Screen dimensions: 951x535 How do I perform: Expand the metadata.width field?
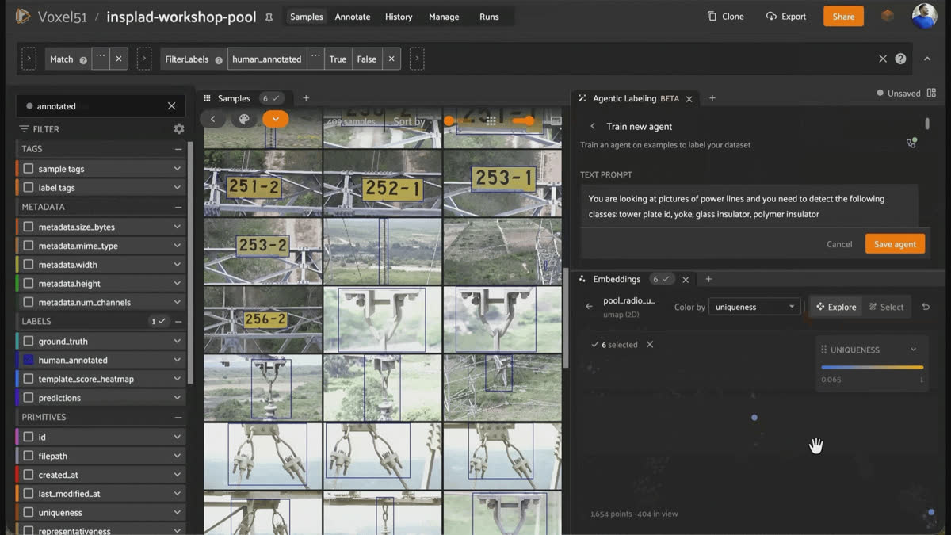[178, 265]
